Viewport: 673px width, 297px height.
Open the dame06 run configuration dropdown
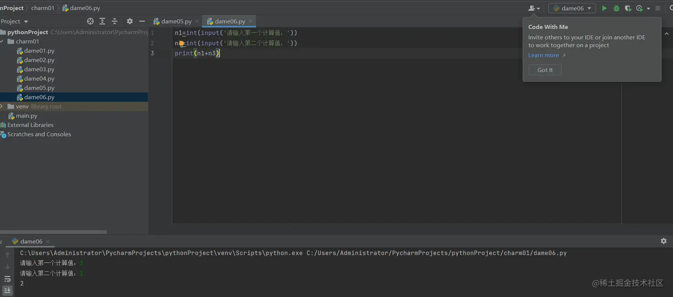[x=572, y=8]
